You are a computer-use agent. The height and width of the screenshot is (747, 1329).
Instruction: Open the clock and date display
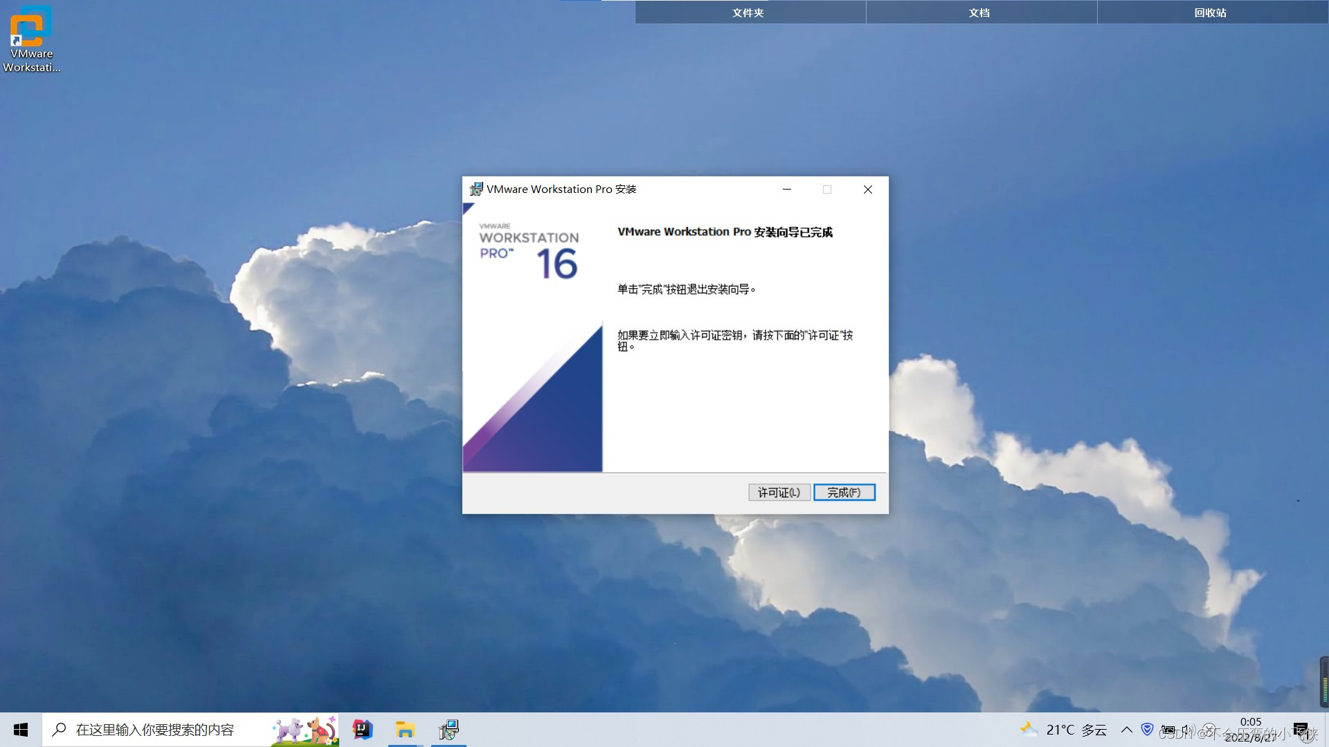point(1250,730)
